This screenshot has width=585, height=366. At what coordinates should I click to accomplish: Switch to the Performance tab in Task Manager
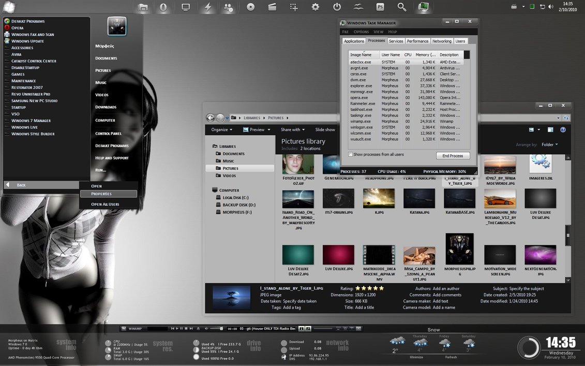click(417, 41)
